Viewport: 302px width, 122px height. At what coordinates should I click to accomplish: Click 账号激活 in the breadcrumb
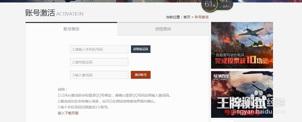201,17
